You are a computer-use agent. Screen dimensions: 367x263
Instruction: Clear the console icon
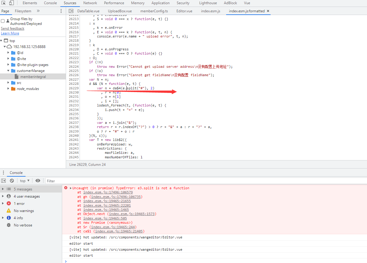click(12, 181)
